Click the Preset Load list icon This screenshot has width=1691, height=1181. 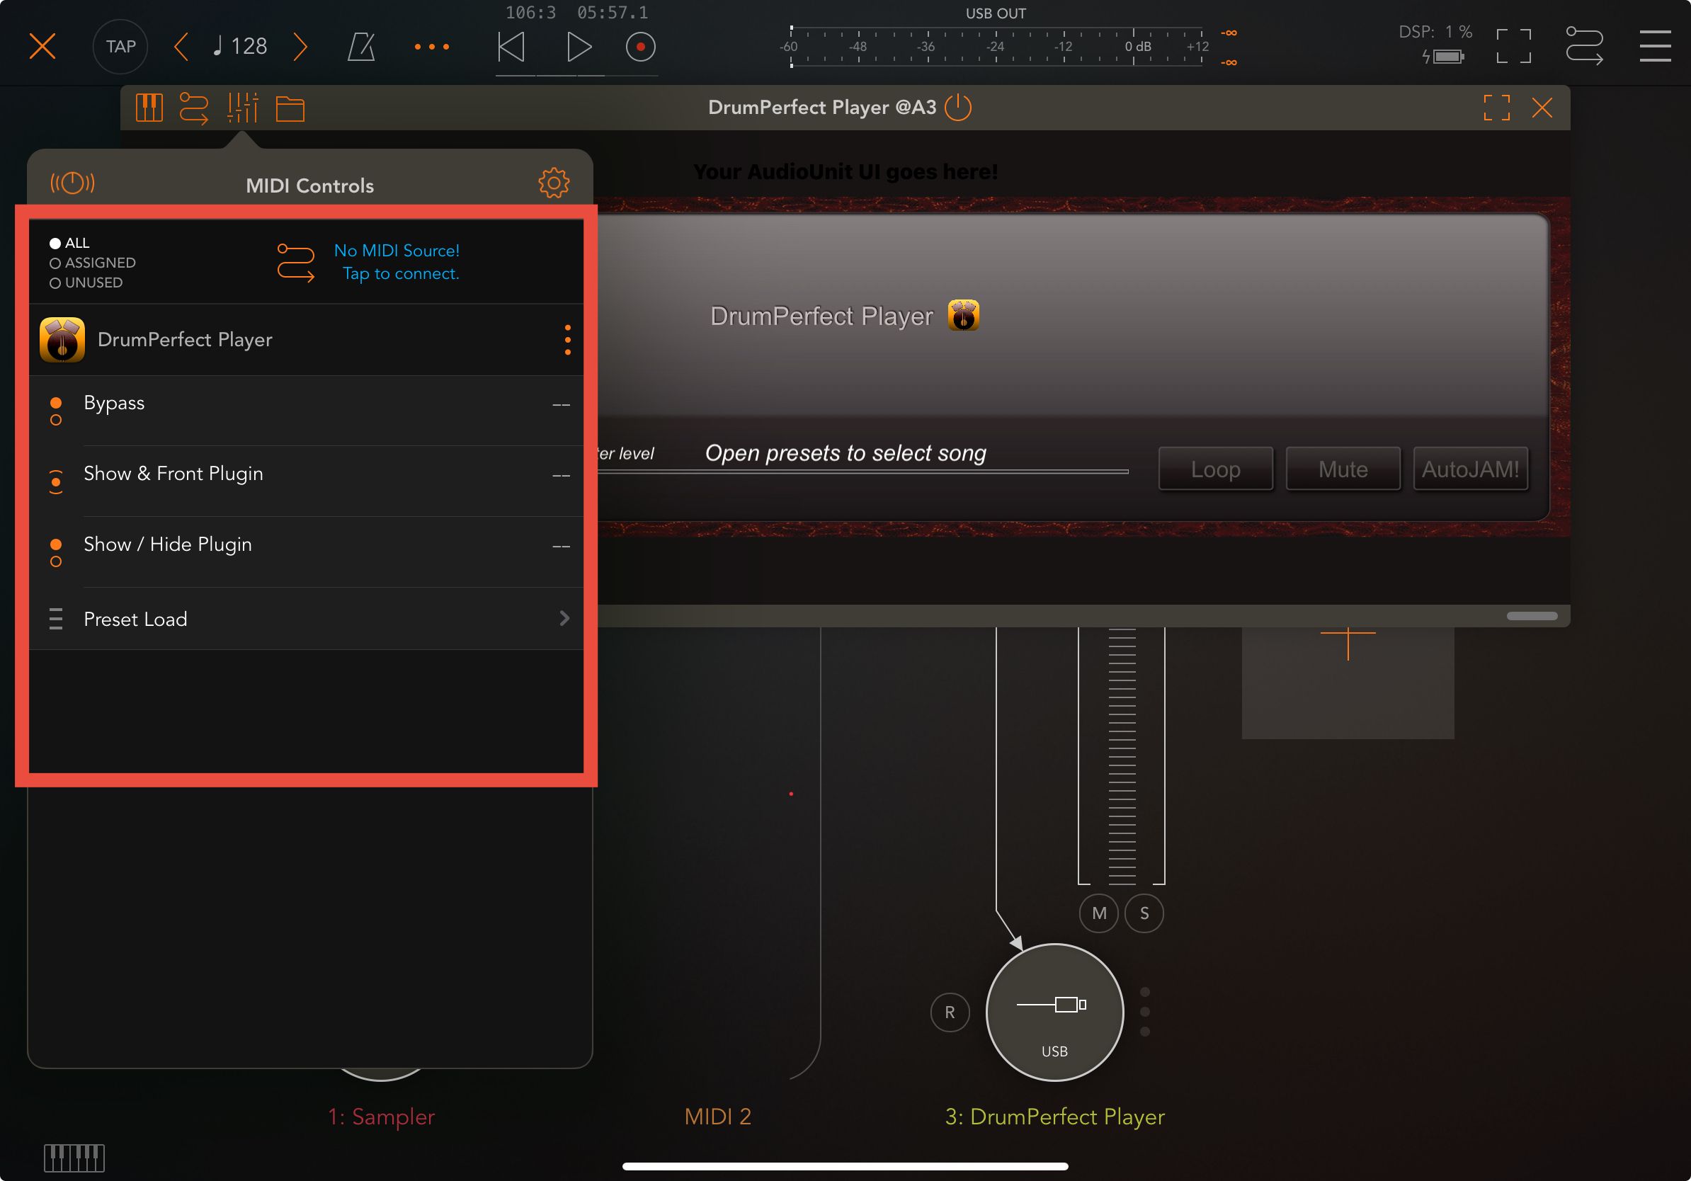(56, 619)
